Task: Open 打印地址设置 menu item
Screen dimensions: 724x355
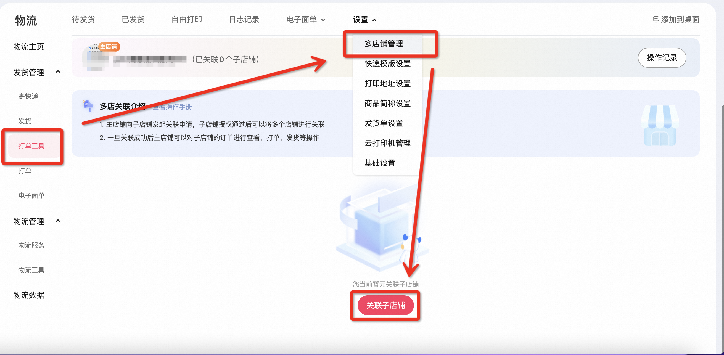Action: tap(388, 83)
